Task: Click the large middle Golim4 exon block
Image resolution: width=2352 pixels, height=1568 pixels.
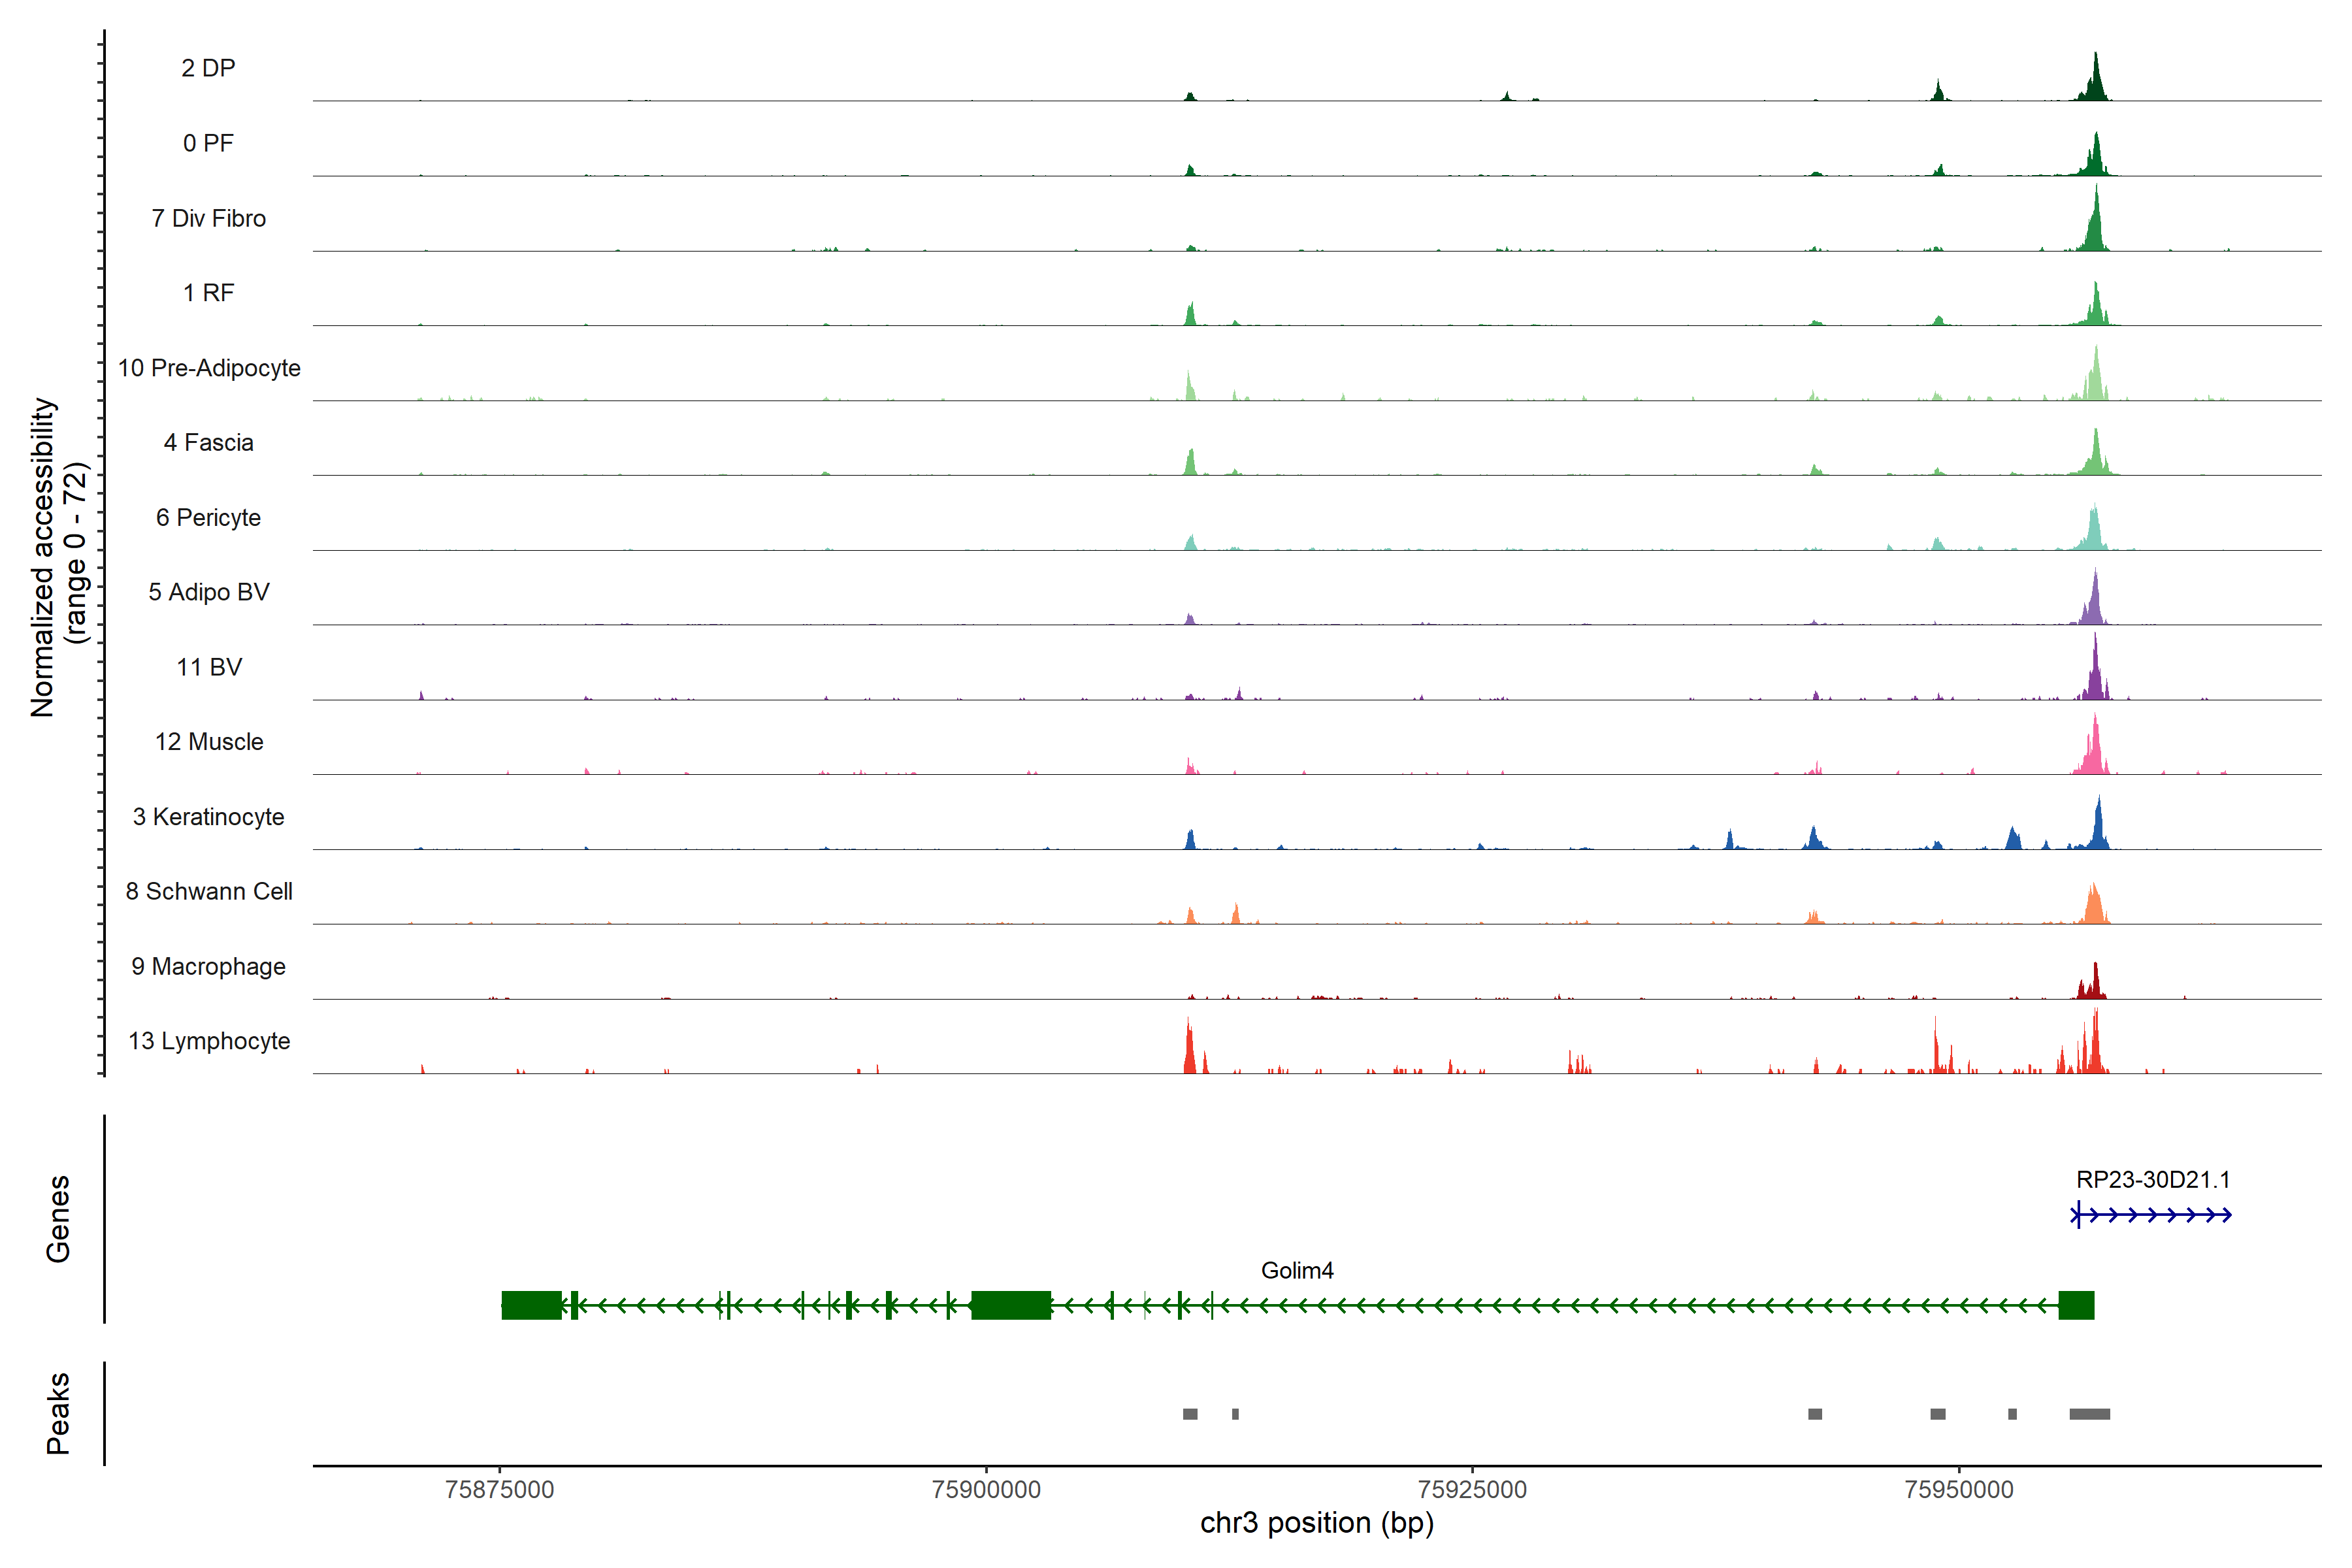Action: 1010,1305
